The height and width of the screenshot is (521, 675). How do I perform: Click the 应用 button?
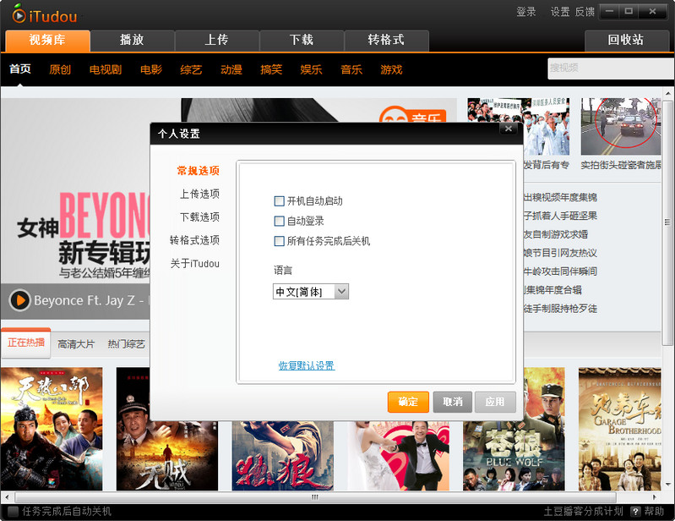495,402
